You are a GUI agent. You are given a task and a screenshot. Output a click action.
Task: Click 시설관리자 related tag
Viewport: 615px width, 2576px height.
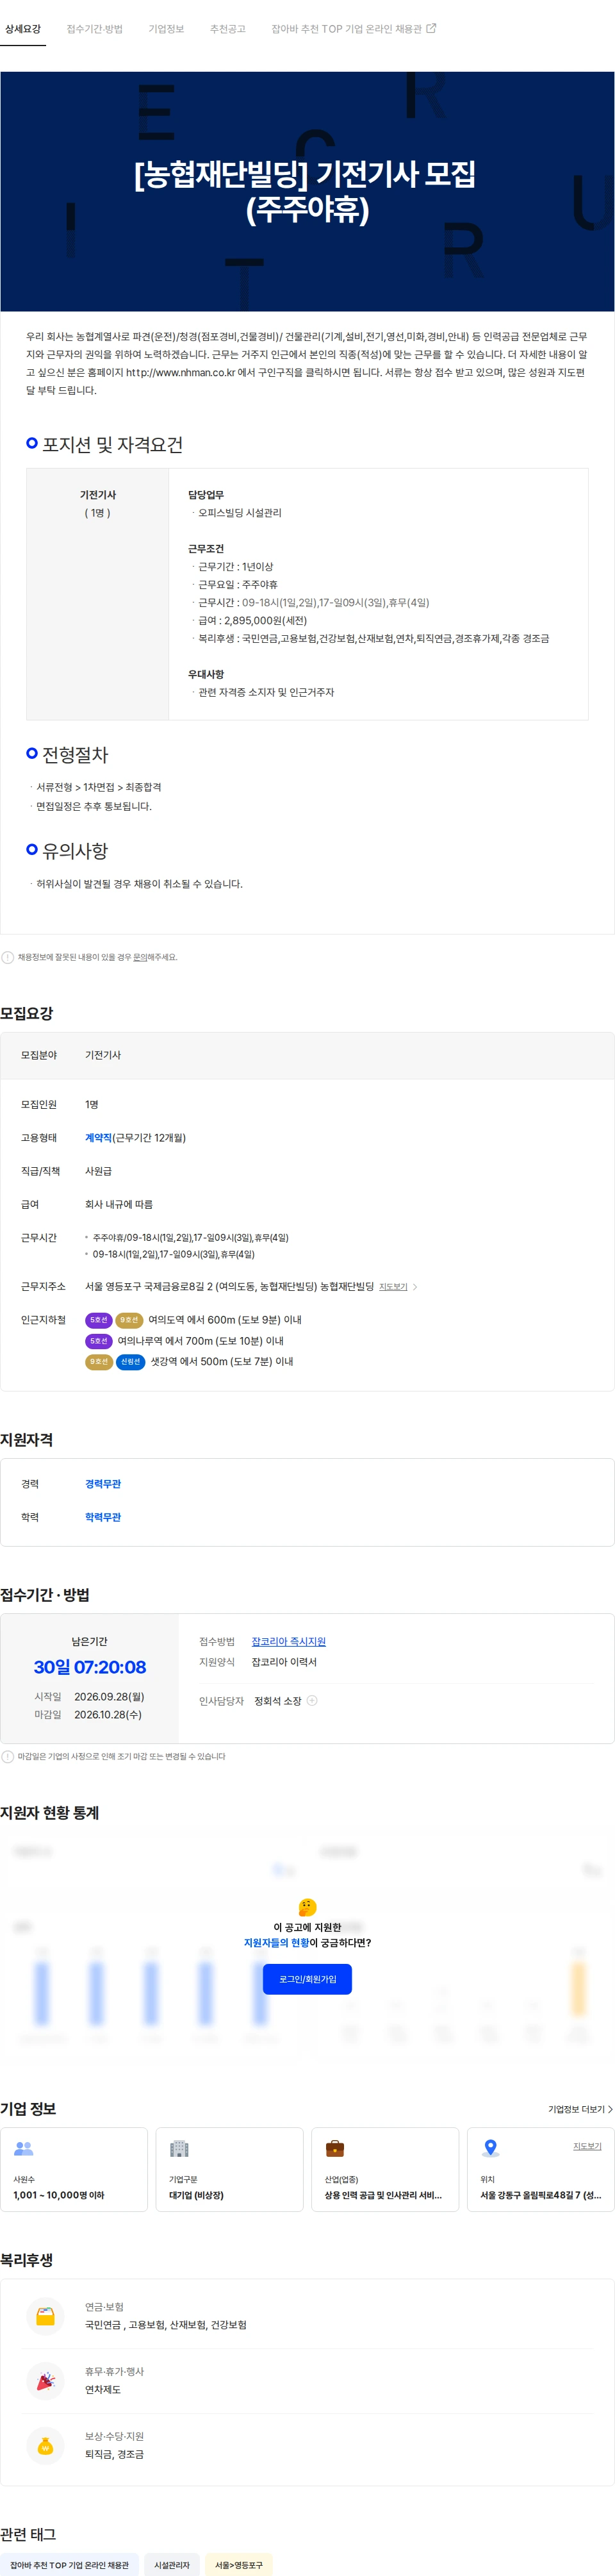click(x=172, y=2565)
